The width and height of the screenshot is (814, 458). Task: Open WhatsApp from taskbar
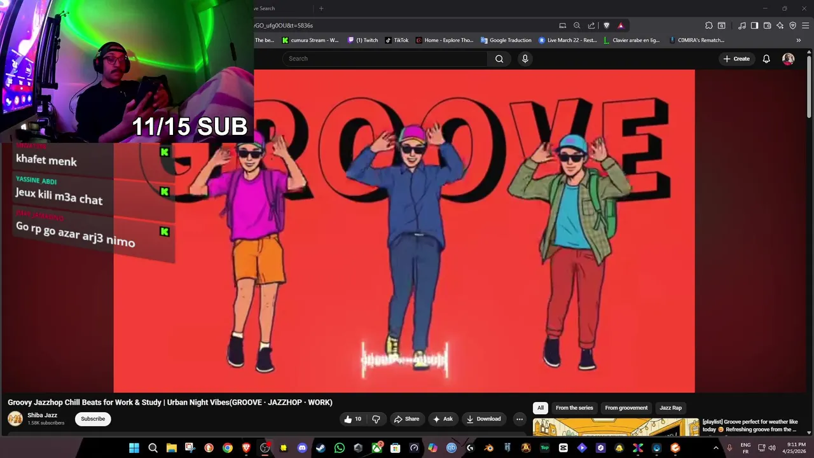click(x=340, y=448)
